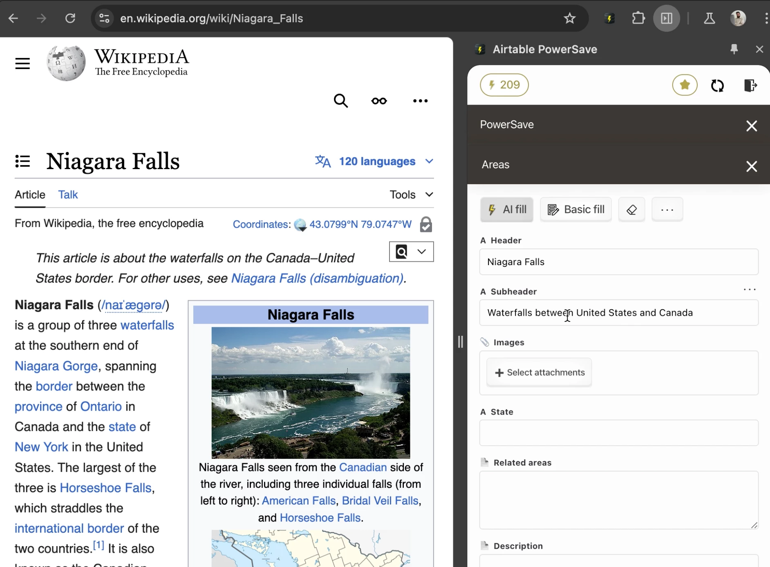The image size is (770, 567).
Task: Run Basic fill on the form
Action: click(x=575, y=210)
